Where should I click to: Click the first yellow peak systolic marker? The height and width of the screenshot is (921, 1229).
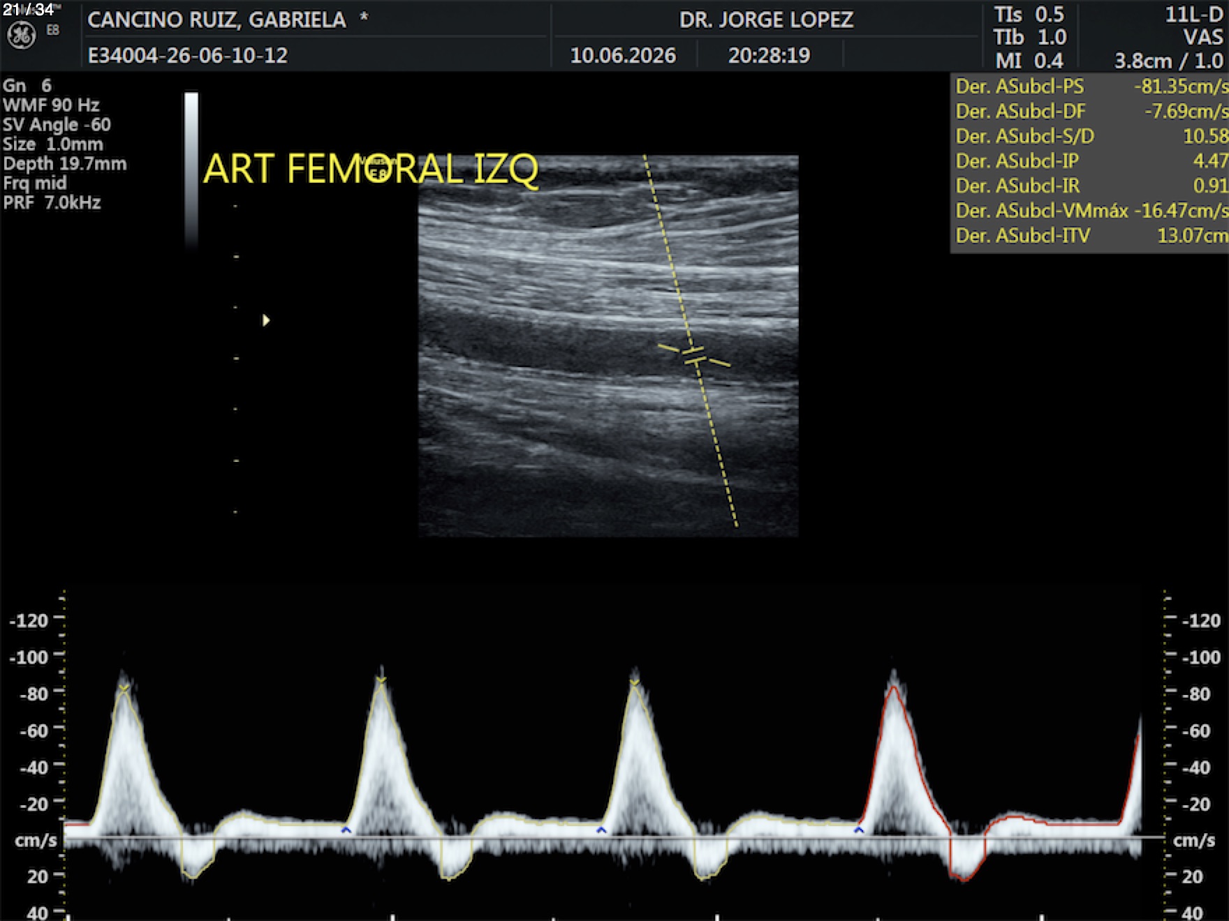point(124,689)
